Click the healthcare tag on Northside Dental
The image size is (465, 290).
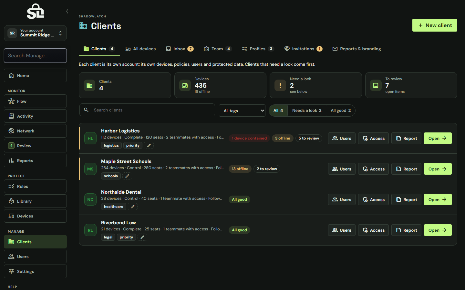click(x=114, y=207)
